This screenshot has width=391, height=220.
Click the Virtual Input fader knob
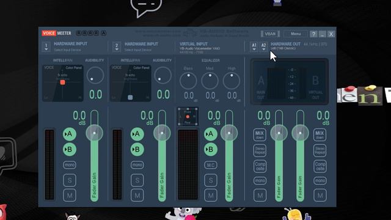229,133
